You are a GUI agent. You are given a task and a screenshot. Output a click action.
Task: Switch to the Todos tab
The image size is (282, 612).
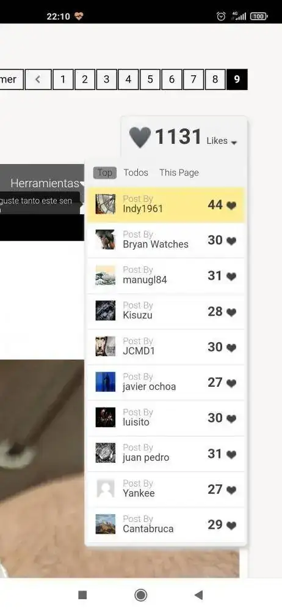(136, 173)
